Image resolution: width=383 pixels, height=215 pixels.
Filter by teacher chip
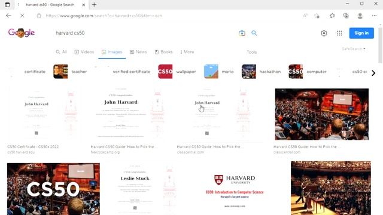[71, 72]
